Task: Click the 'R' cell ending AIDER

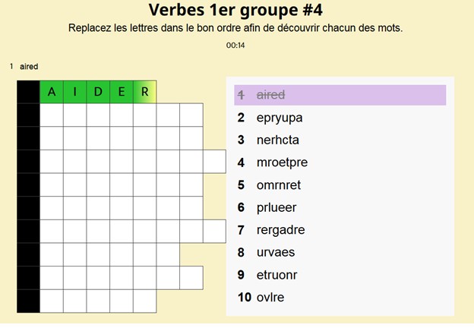Action: click(x=145, y=92)
